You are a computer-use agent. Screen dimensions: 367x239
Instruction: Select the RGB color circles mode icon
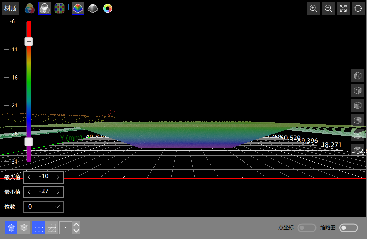pyautogui.click(x=30, y=8)
